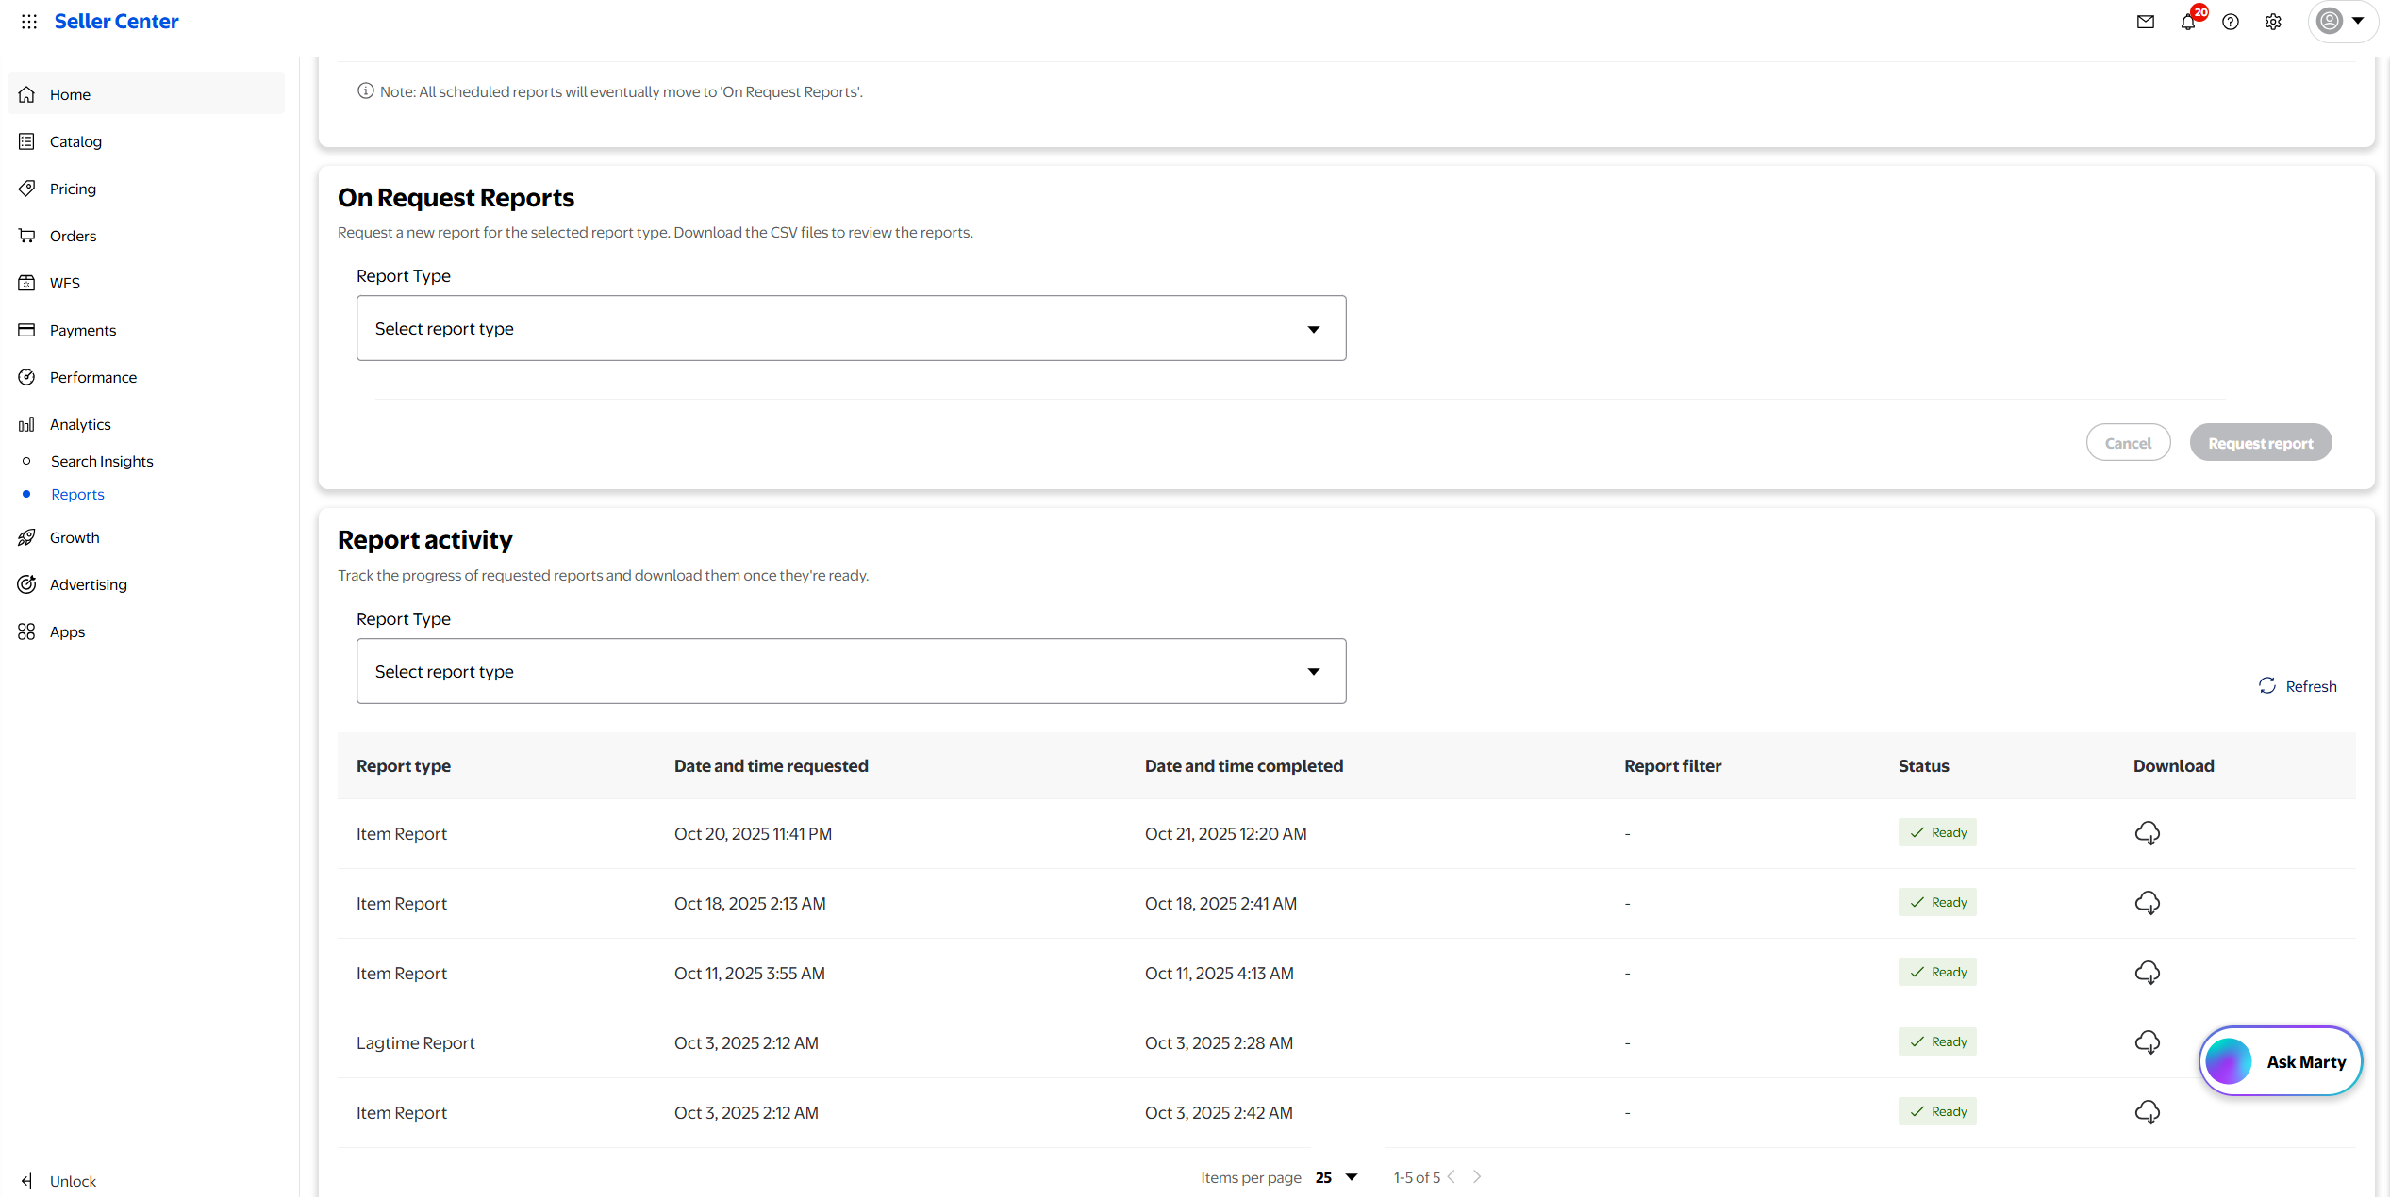Screen dimensions: 2390x1197
Task: Go to next page of results
Action: 1477,1177
